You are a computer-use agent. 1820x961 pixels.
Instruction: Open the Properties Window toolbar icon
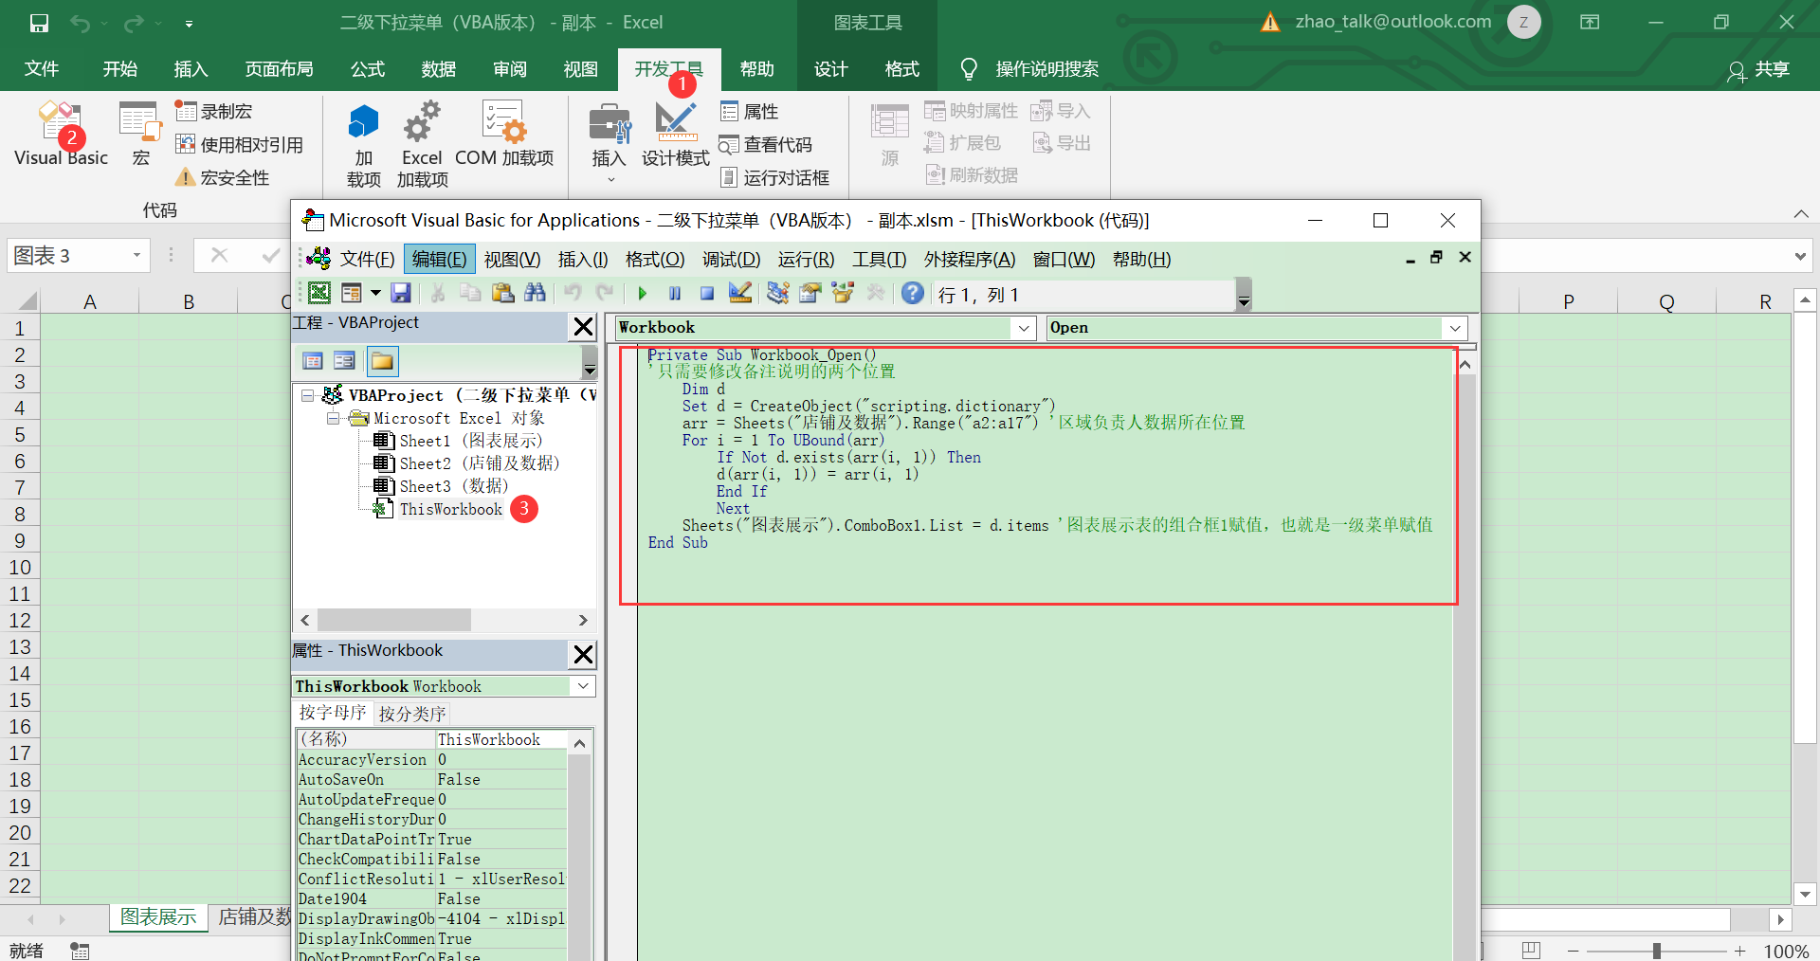pyautogui.click(x=810, y=294)
